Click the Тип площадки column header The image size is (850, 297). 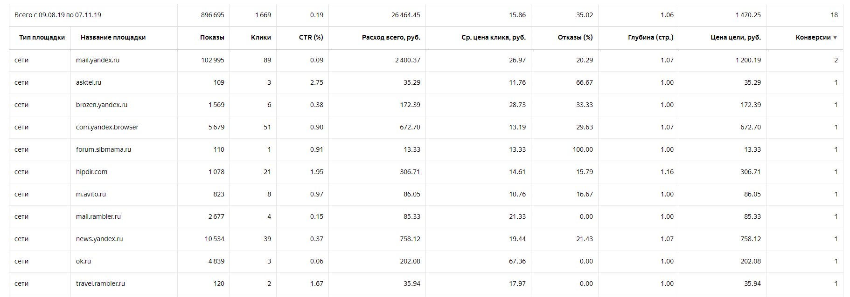pyautogui.click(x=42, y=37)
